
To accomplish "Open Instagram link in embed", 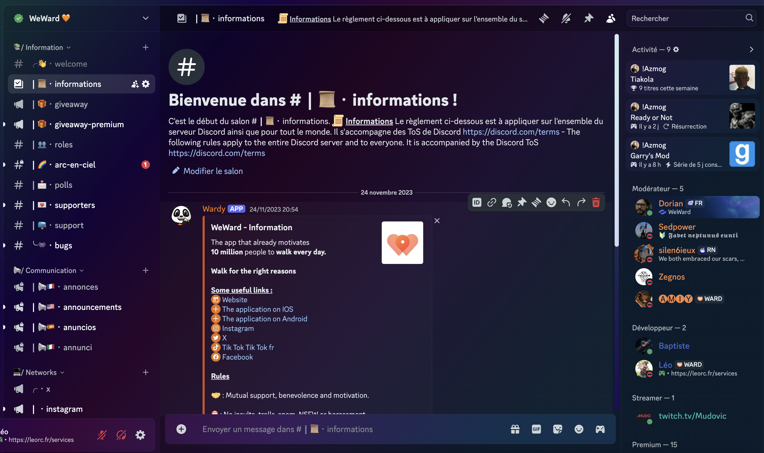I will [x=238, y=328].
